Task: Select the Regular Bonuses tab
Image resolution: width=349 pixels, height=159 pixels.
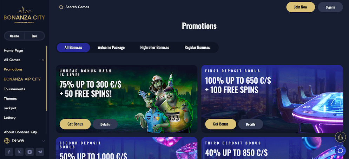Action: click(x=197, y=48)
